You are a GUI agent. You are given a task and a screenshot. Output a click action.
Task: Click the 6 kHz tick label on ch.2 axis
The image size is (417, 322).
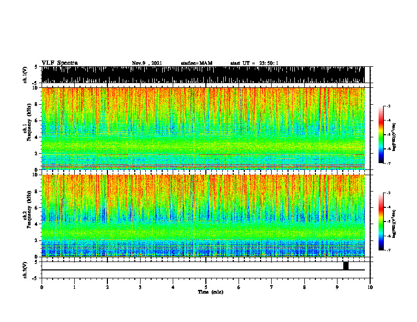click(x=37, y=208)
